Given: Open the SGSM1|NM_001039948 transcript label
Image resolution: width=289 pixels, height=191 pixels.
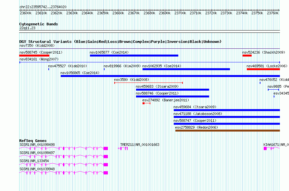Looking at the screenshot, I should [37, 169].
